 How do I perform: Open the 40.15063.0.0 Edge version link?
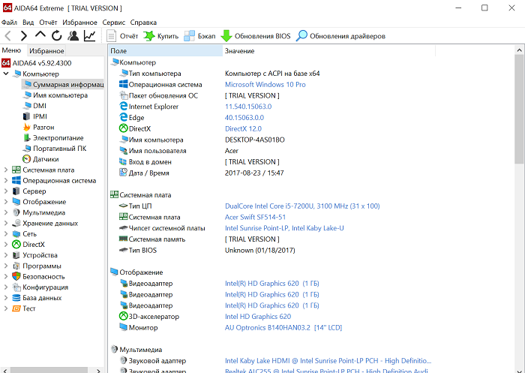(244, 118)
